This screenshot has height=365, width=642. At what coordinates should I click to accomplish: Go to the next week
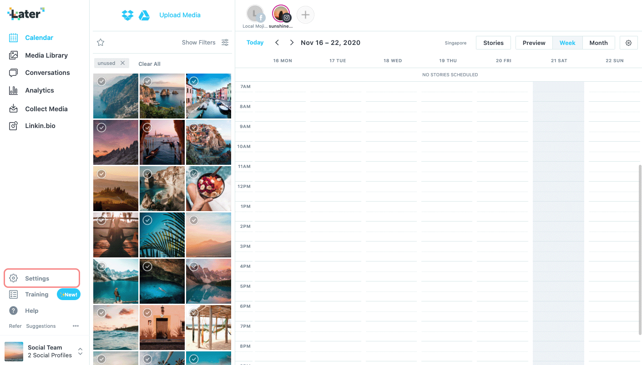pyautogui.click(x=292, y=43)
